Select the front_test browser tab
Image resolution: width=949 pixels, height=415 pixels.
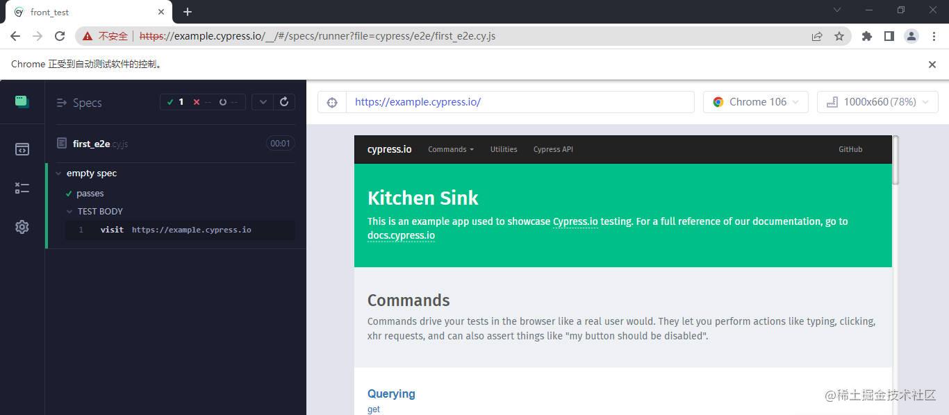(89, 12)
